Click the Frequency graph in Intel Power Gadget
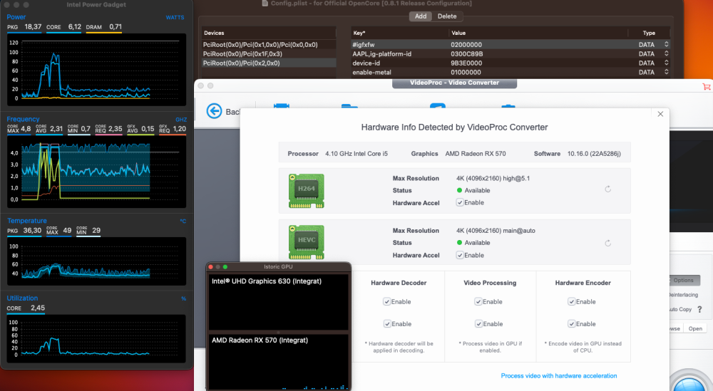 (x=96, y=172)
